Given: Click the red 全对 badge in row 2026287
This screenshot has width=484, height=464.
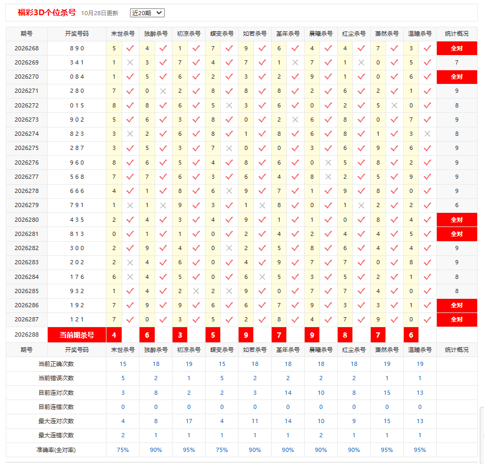Looking at the screenshot, I should [x=457, y=319].
